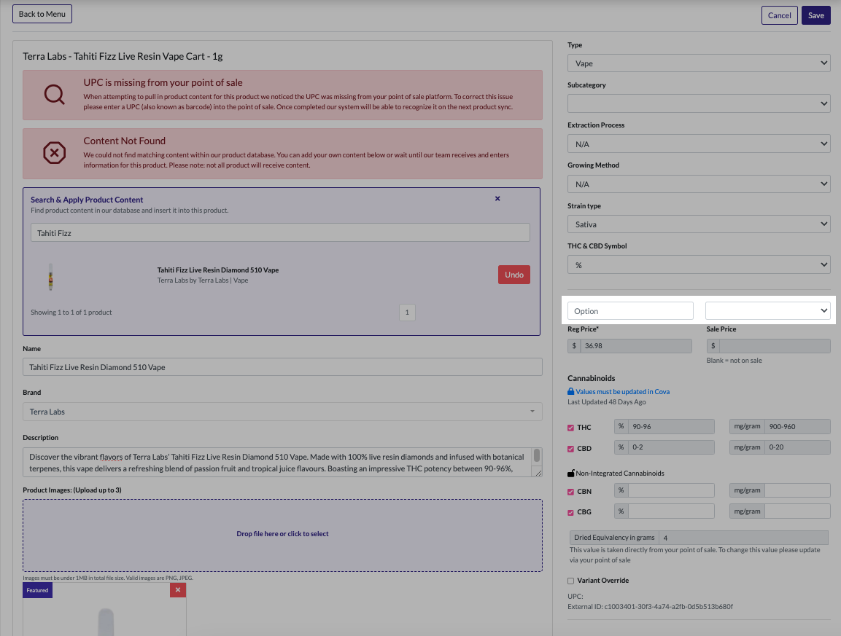Click the Cancel button

click(x=779, y=15)
